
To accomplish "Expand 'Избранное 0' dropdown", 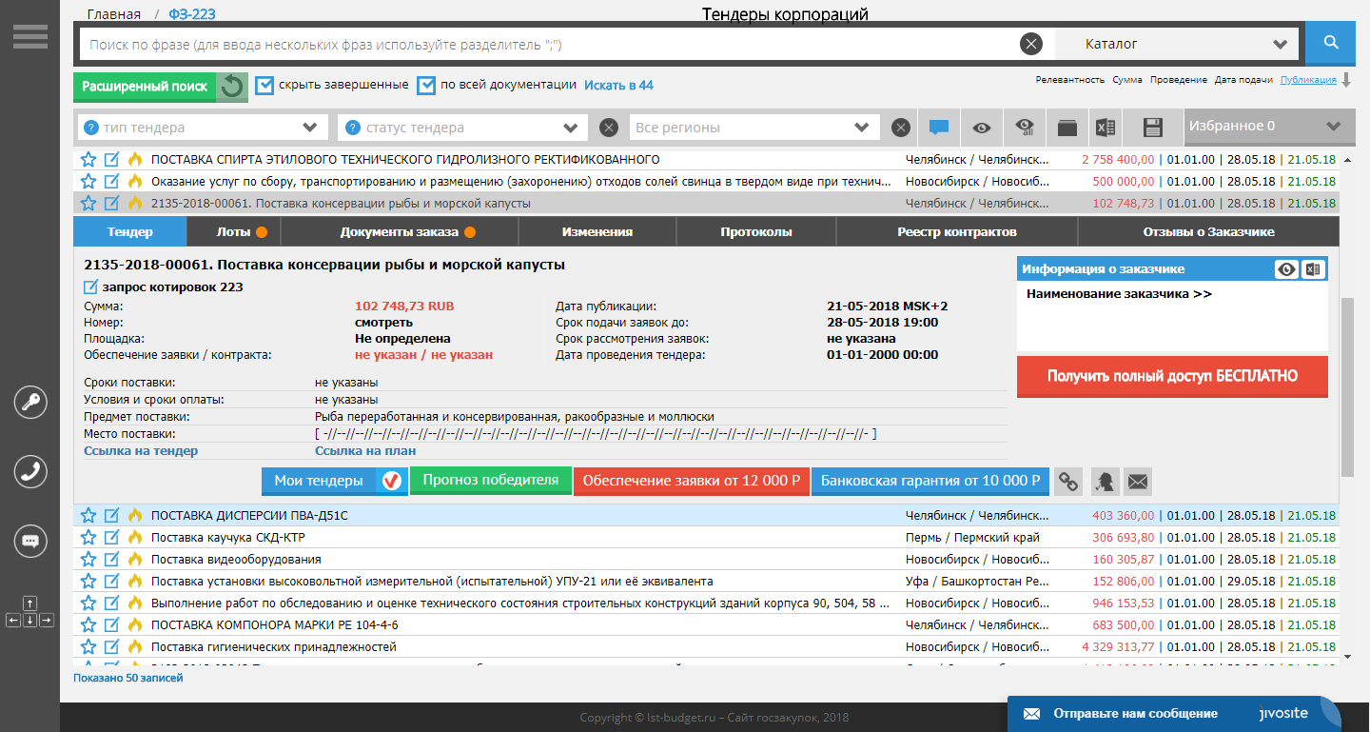I will (1268, 127).
